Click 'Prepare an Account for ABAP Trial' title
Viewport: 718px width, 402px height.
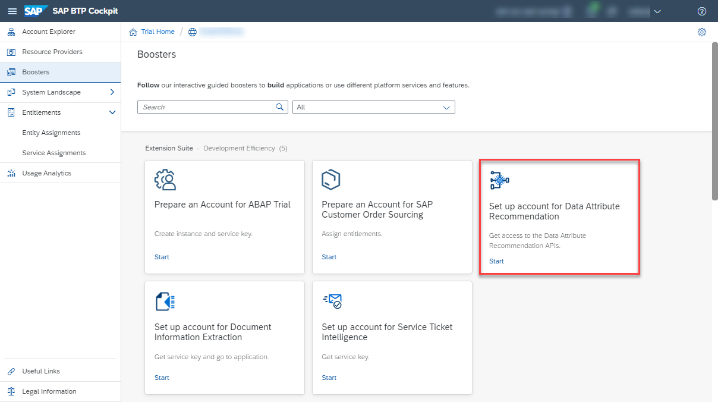222,205
